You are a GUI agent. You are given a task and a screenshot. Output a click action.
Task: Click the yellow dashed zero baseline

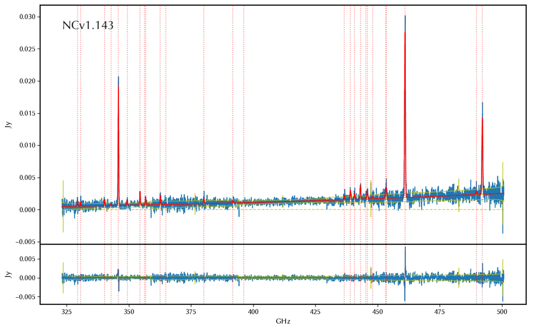283,210
